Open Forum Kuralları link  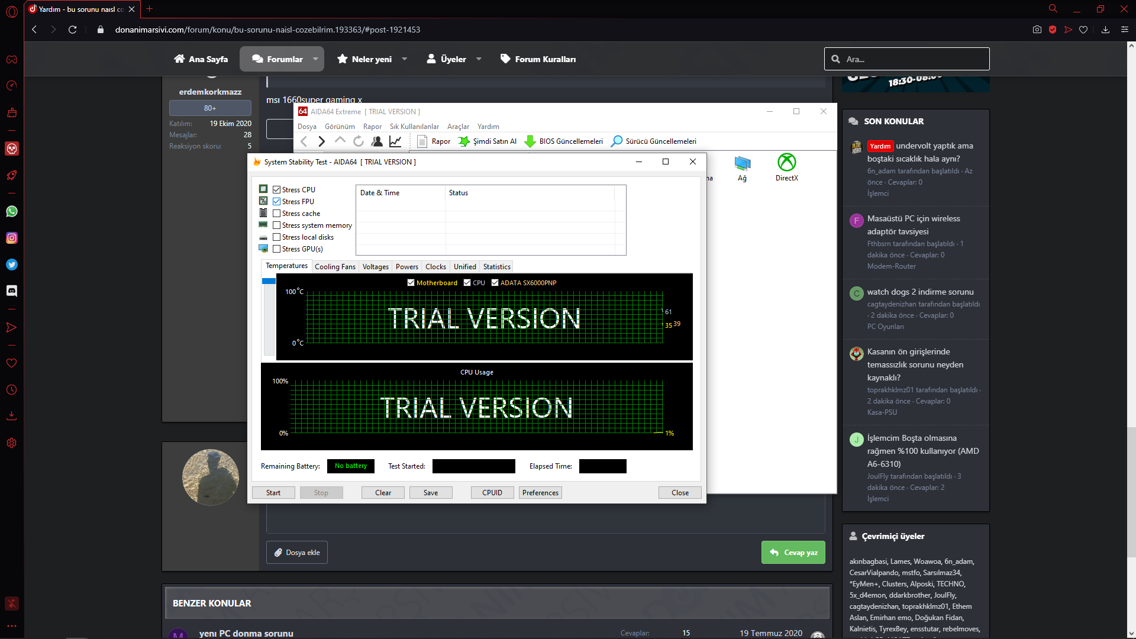(x=538, y=59)
